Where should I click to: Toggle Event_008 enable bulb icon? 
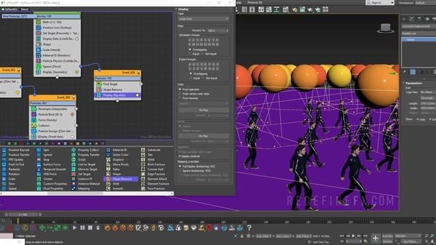[138, 73]
